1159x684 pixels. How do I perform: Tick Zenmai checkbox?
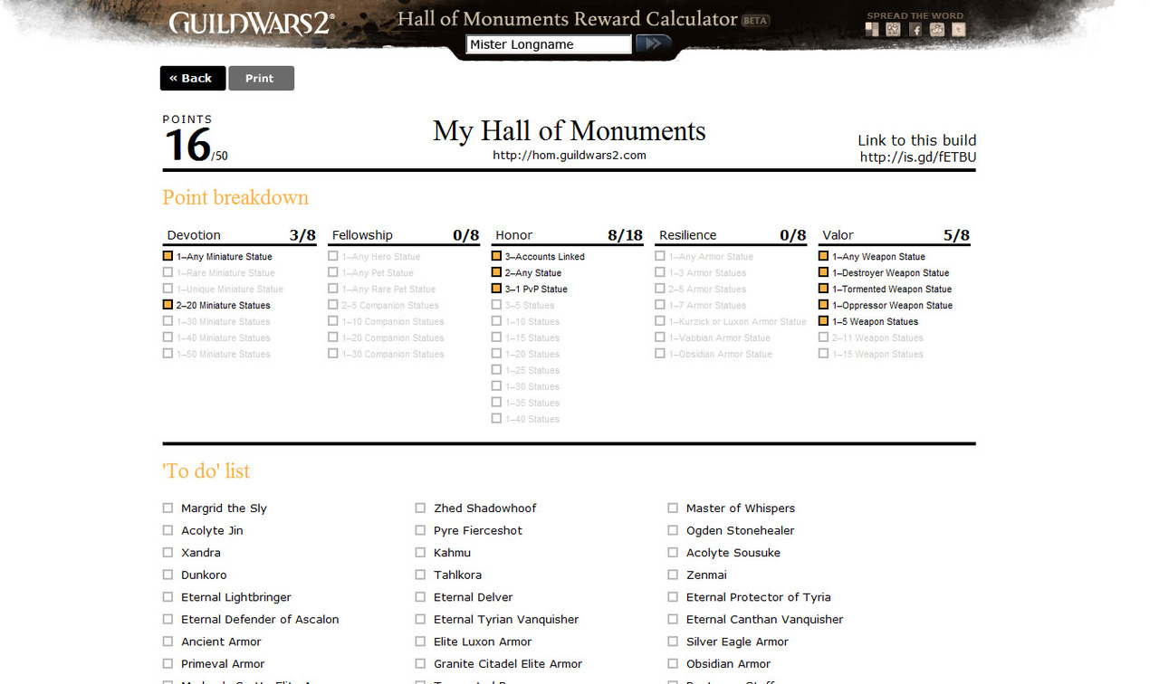673,575
